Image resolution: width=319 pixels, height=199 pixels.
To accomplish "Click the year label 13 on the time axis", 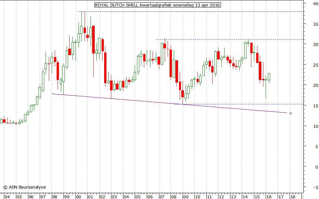I will point(233,197).
